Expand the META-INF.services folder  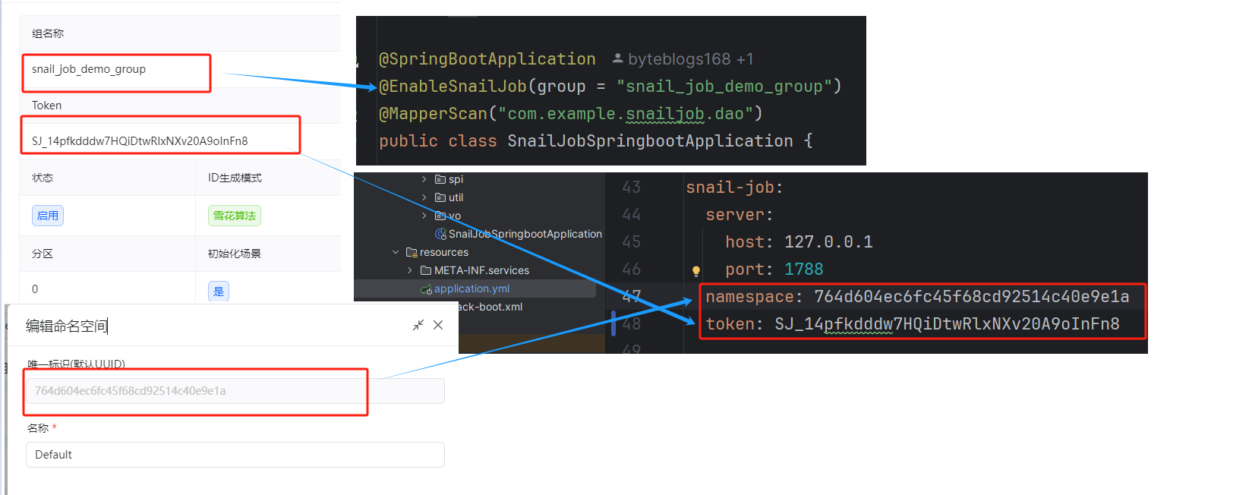point(410,270)
